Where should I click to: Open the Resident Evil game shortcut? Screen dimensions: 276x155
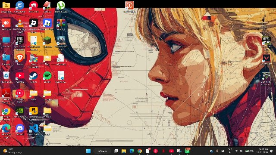[61, 40]
